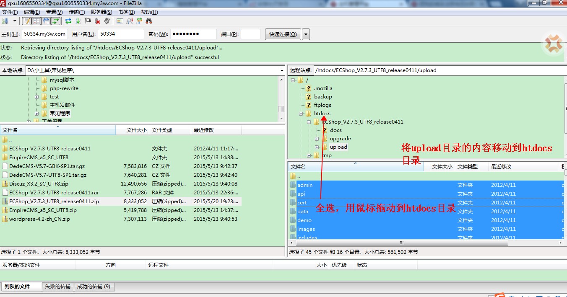The width and height of the screenshot is (567, 297).
Task: Open the 服务器(S) menu
Action: pyautogui.click(x=101, y=12)
